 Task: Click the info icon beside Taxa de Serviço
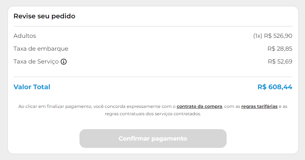click(x=64, y=62)
